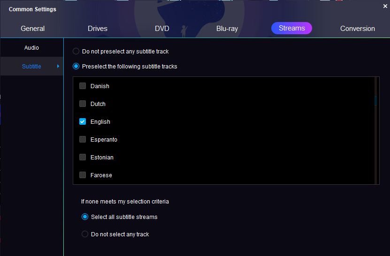
Task: Tick the Esperanto checkbox
Action: click(83, 140)
